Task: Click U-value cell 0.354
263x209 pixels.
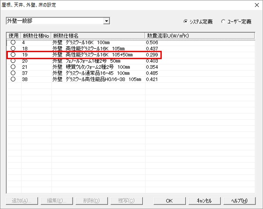Action: (152, 67)
